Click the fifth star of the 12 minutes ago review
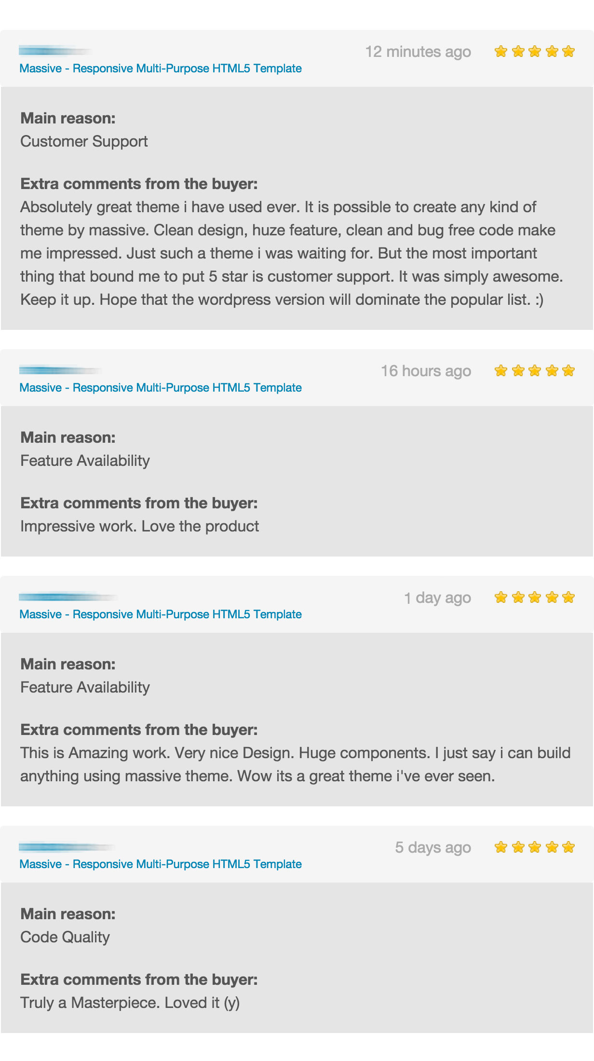 [568, 51]
